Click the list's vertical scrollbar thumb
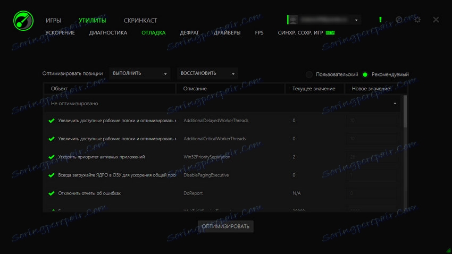 coord(405,112)
